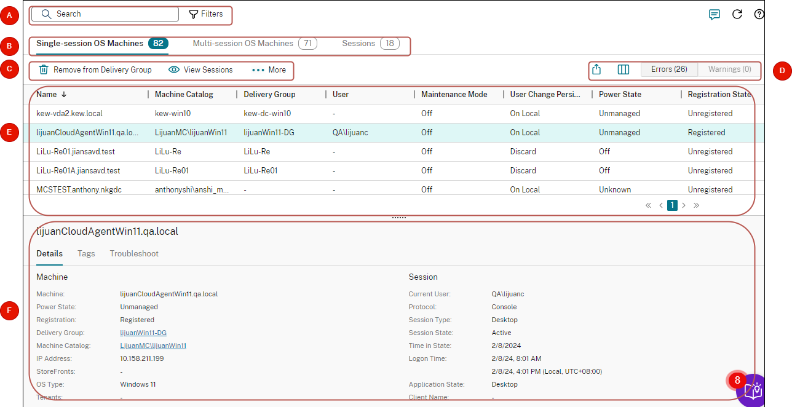Screen dimensions: 792x407
Task: Select the trash icon for Remove from Delivery Group
Action: click(43, 69)
